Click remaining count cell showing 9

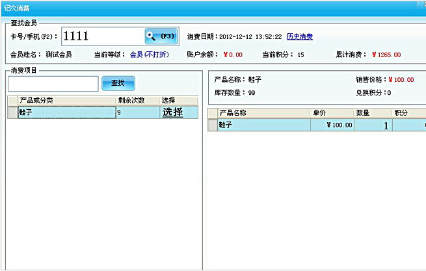tap(138, 112)
